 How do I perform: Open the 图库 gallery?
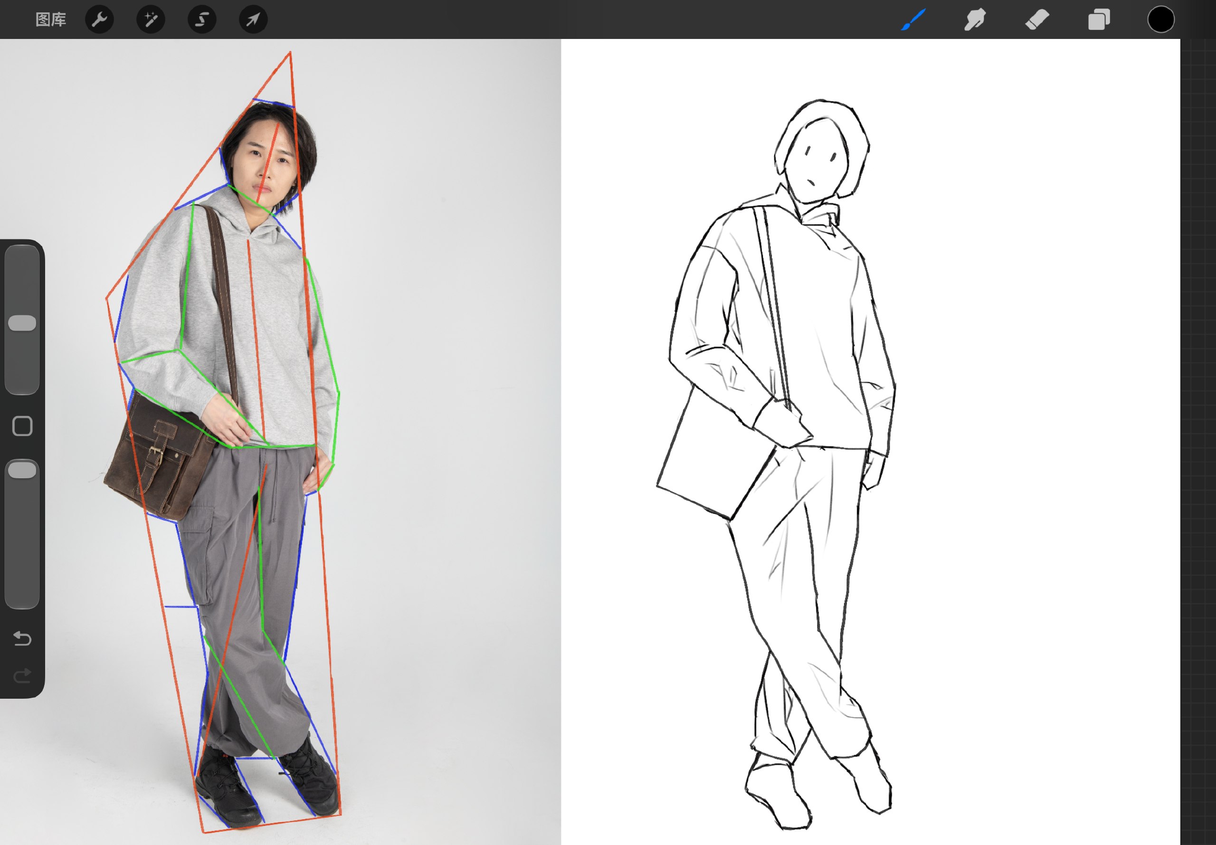coord(51,19)
